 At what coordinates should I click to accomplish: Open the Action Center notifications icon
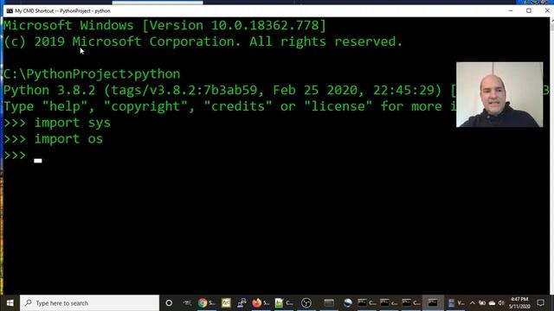[x=540, y=303]
